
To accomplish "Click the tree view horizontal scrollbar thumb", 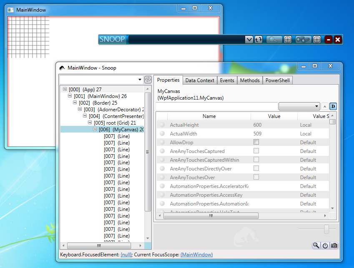I will (99, 245).
